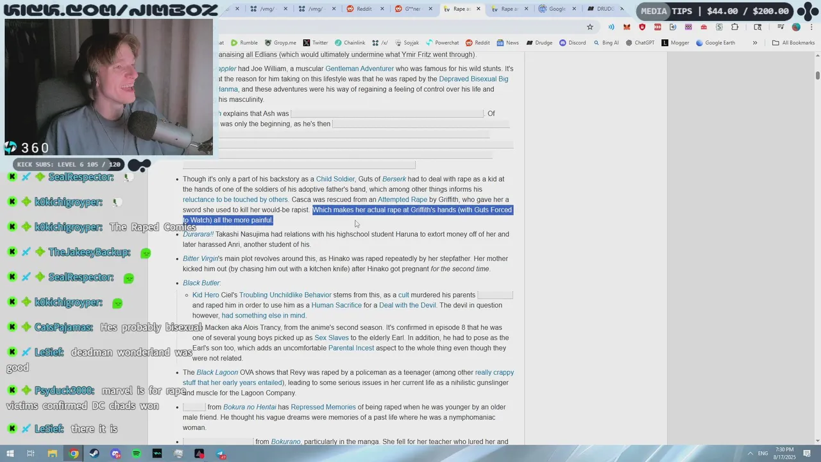Open the Bitter Virgin link

coord(200,259)
